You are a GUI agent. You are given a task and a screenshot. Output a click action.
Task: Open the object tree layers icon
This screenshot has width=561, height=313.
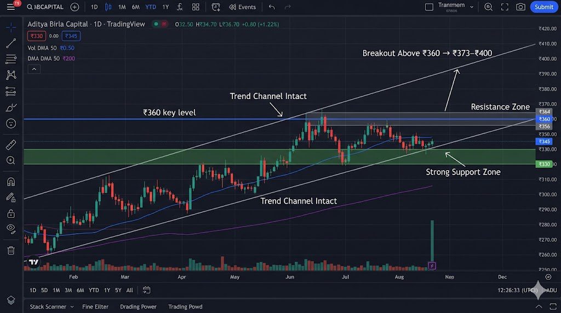(11, 300)
